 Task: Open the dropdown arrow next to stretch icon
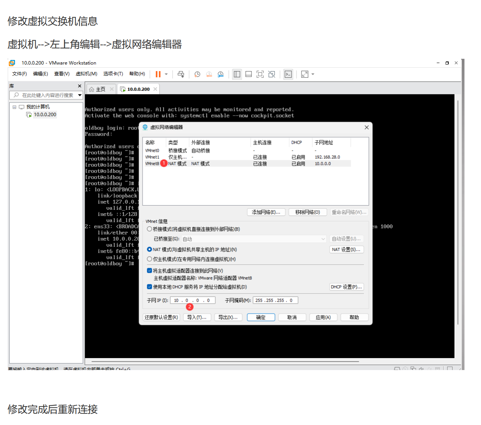tap(313, 74)
